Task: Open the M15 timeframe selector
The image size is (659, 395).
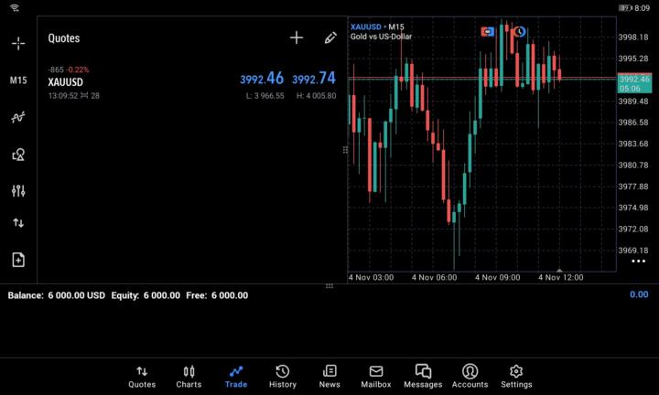Action: click(18, 80)
